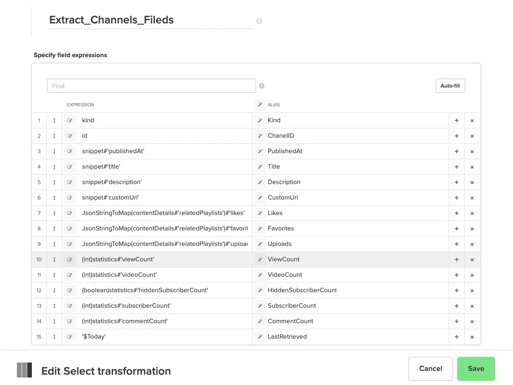Click the edit icon on the '$Today' expression row
The image size is (513, 385).
pos(69,336)
